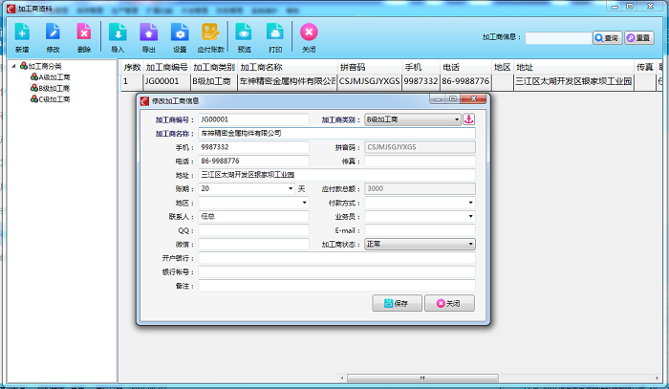Click the 加工商名称 column header

tap(287, 67)
